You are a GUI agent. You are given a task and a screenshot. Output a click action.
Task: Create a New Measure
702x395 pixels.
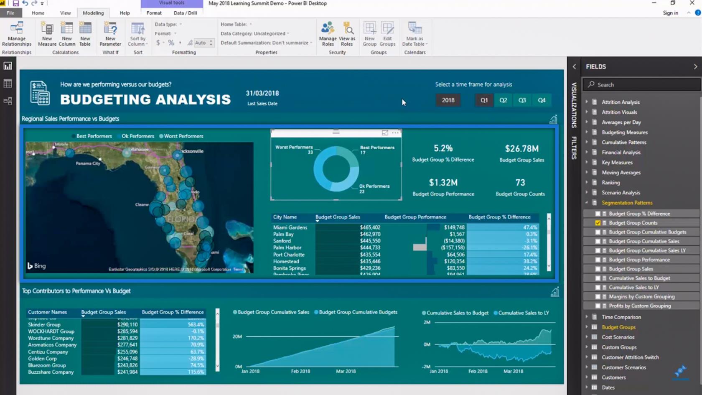coord(47,34)
